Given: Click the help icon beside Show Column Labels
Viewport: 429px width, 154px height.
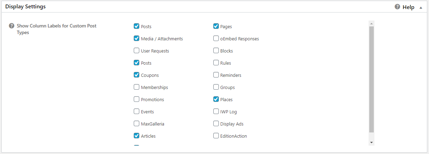Looking at the screenshot, I should tap(11, 26).
